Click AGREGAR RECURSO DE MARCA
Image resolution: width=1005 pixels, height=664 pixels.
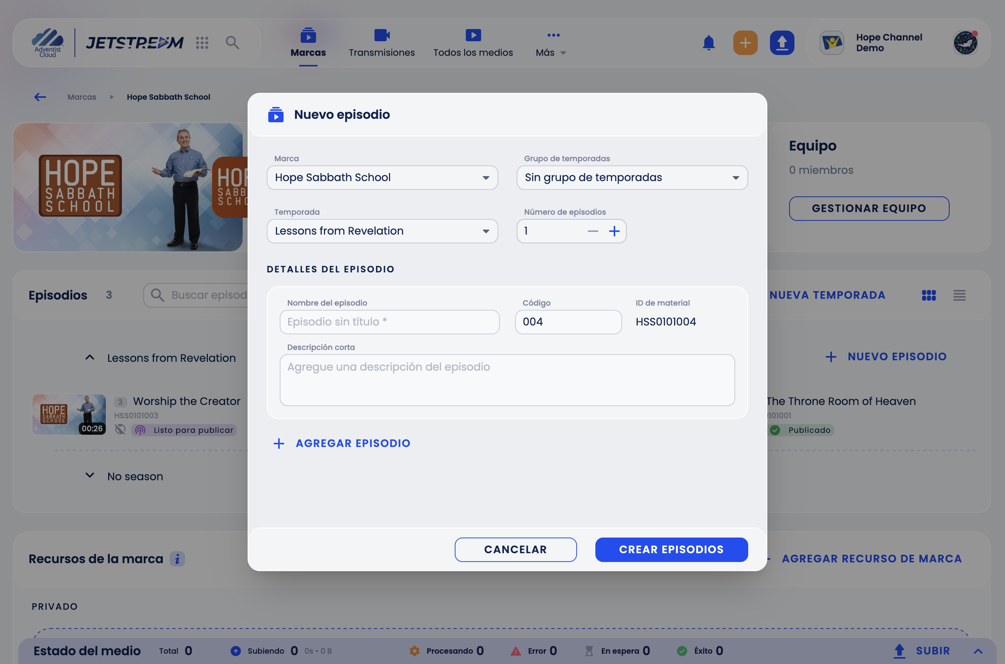pos(872,559)
